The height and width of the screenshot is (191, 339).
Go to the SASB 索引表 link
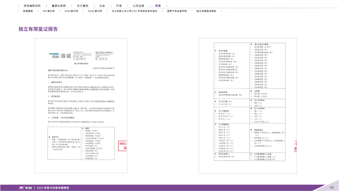[x=95, y=11]
